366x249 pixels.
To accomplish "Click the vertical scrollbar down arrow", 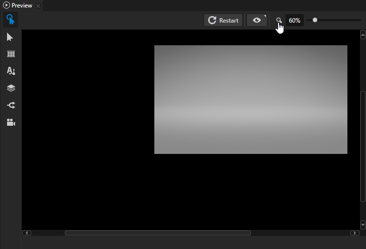I will click(x=362, y=224).
